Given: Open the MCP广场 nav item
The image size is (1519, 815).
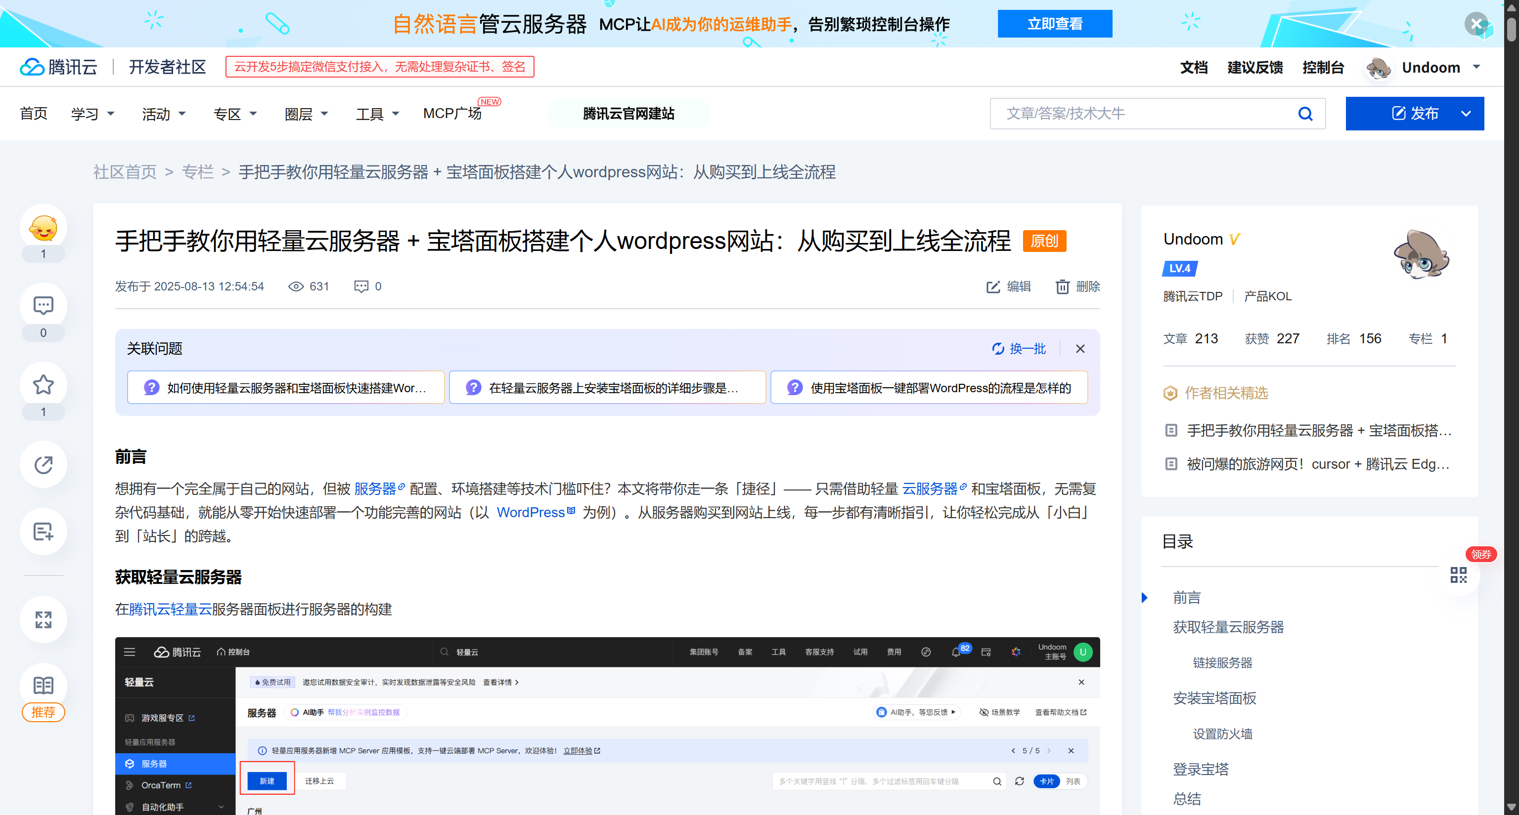Looking at the screenshot, I should coord(452,113).
